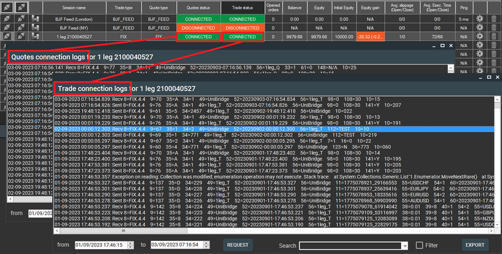
Task: Click connected trade status for 1 leg 2100040527
Action: (242, 38)
